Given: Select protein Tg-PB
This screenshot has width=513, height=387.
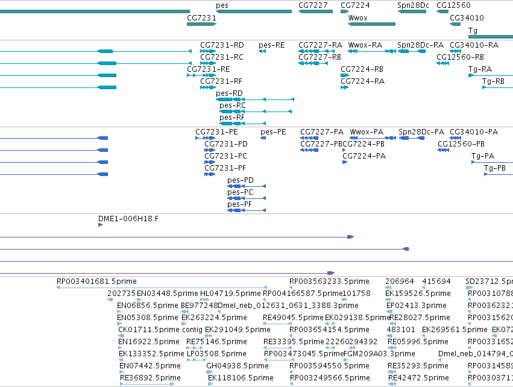Looking at the screenshot, I should 499,174.
